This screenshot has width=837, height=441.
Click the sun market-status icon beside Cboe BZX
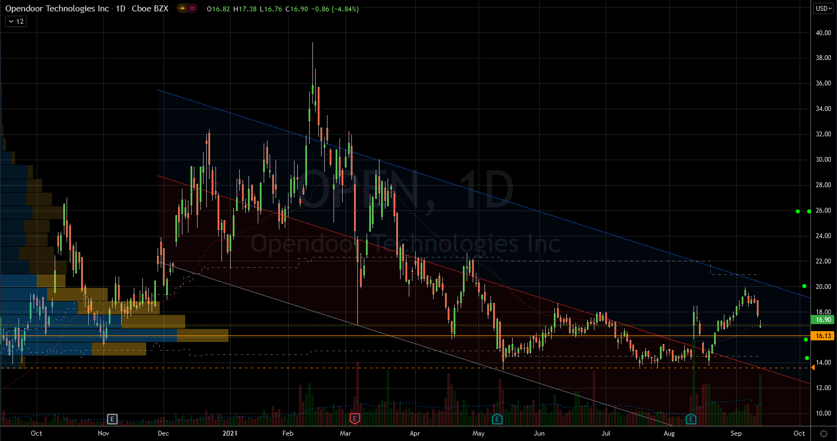tap(182, 9)
